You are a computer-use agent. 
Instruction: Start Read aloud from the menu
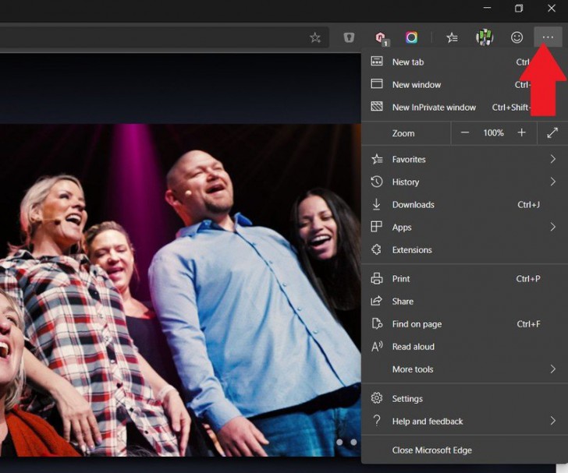tap(464, 347)
